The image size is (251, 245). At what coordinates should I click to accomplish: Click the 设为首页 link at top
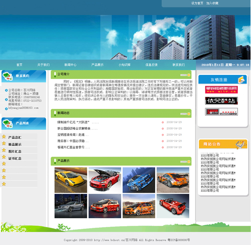(197, 3)
